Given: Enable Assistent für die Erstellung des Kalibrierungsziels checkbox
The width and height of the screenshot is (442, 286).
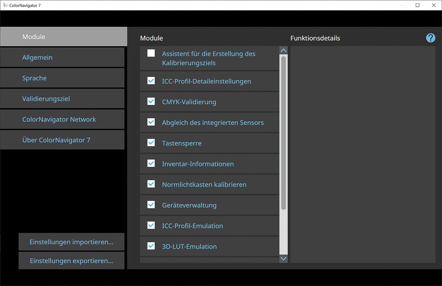Looking at the screenshot, I should pyautogui.click(x=151, y=53).
